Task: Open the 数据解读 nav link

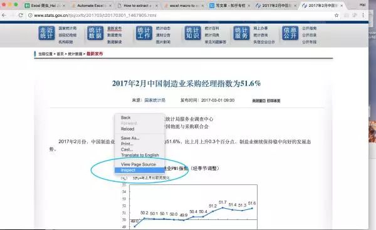Action: click(x=115, y=42)
